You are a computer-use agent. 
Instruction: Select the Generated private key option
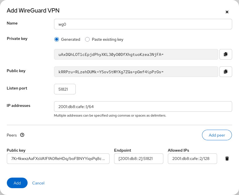click(x=57, y=39)
